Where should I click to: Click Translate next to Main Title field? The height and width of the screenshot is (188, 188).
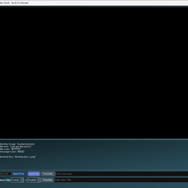(47, 180)
